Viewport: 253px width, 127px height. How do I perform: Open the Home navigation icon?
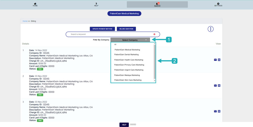tap(35, 4)
